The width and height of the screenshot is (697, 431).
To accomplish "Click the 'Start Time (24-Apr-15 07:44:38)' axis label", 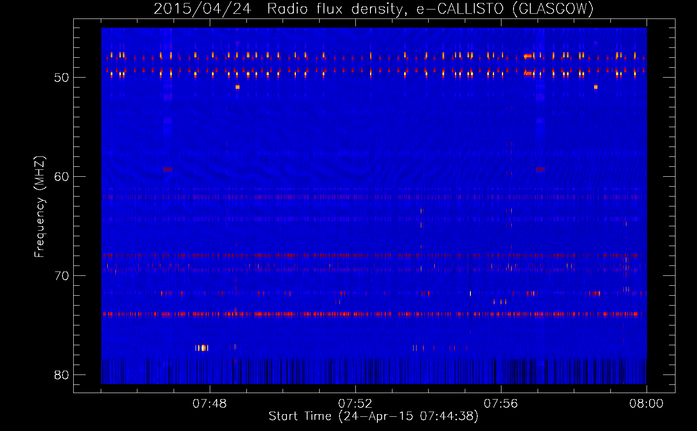I will [x=373, y=416].
